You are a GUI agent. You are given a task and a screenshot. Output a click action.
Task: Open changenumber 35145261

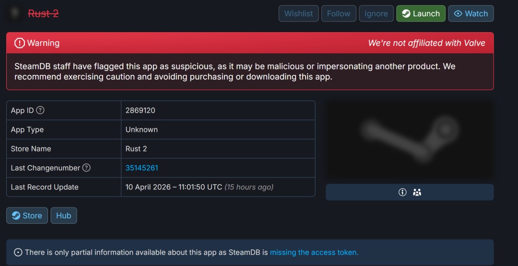(141, 168)
